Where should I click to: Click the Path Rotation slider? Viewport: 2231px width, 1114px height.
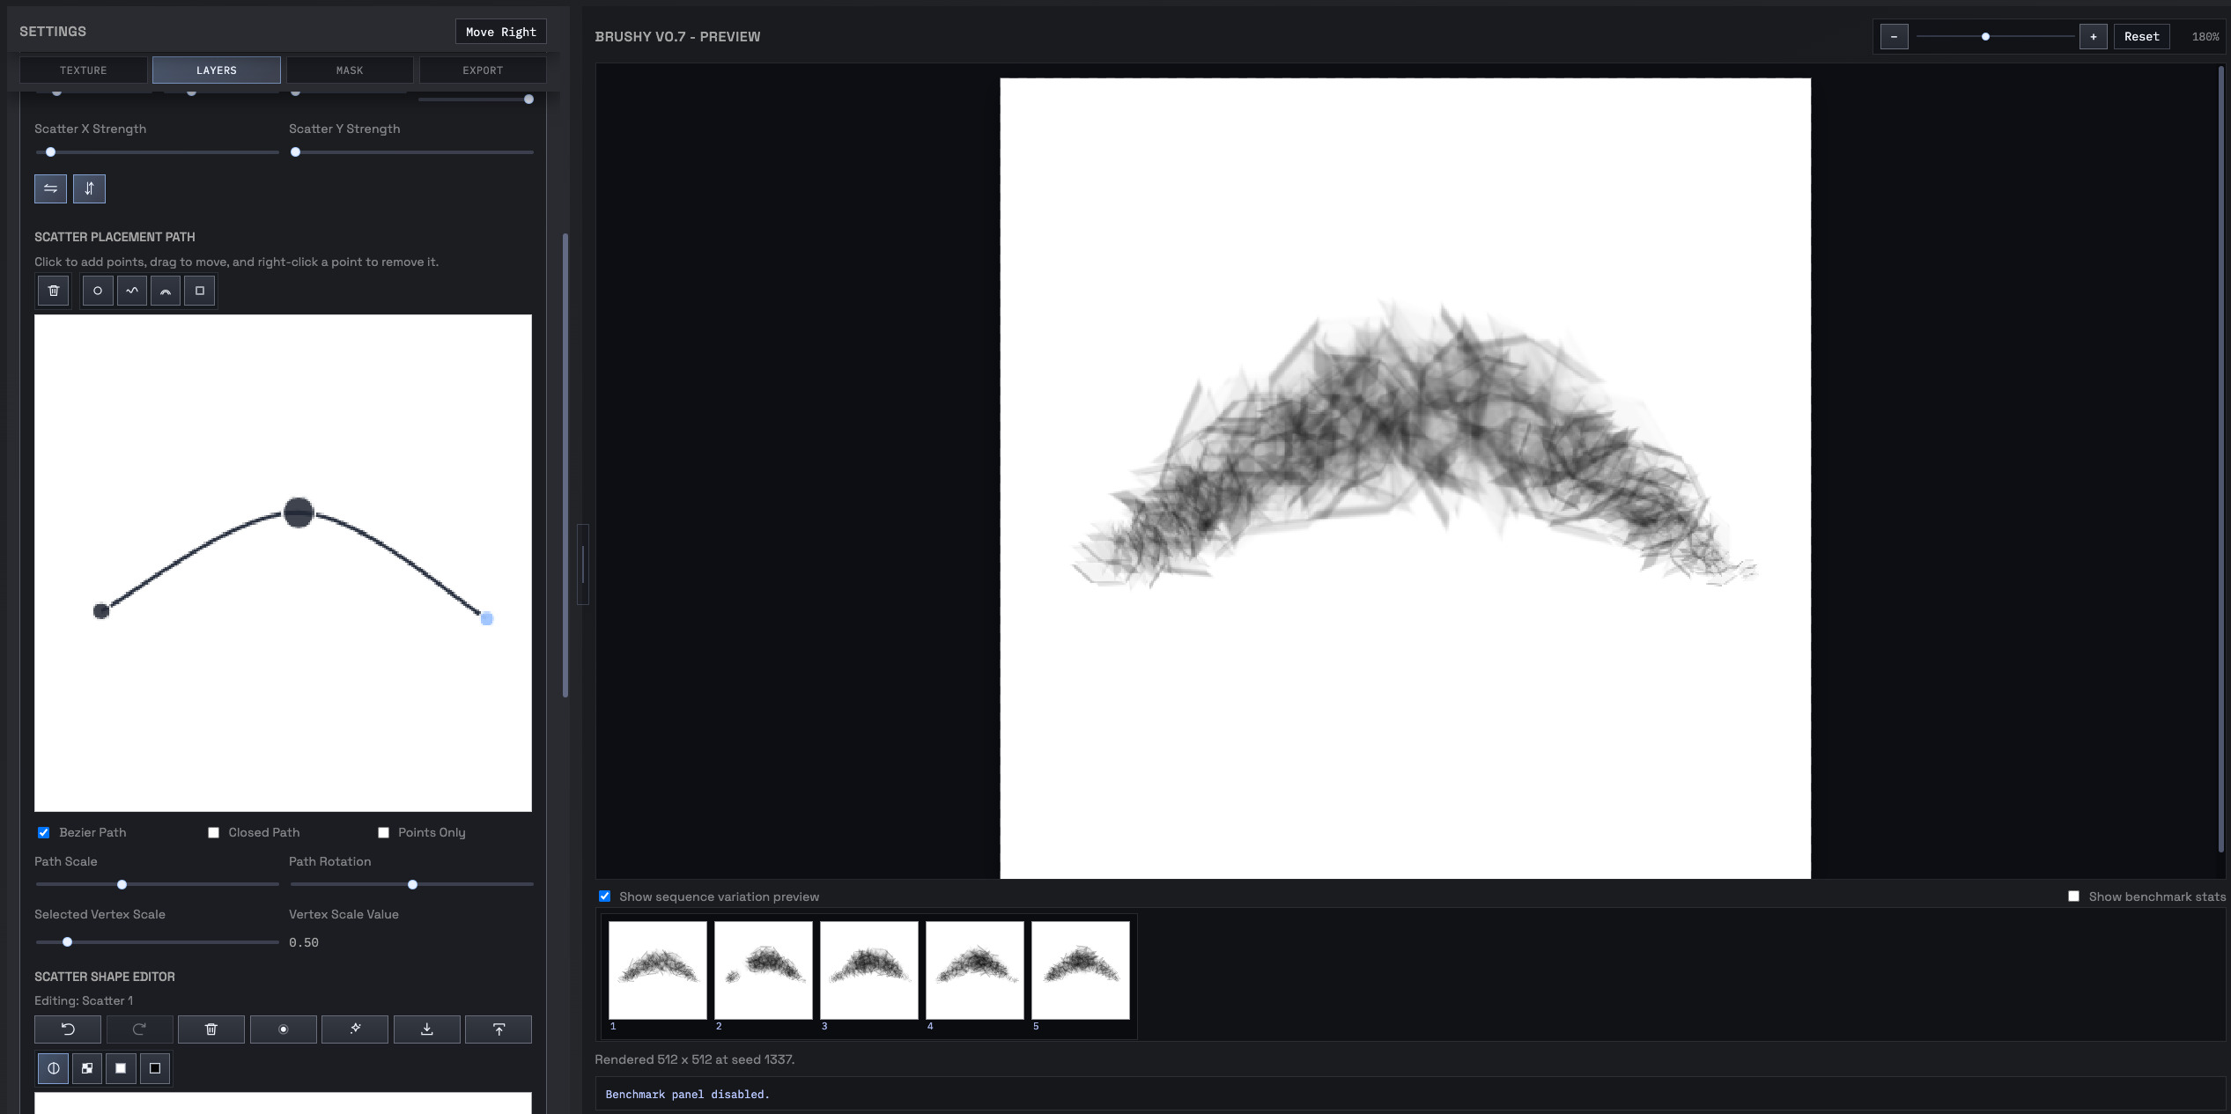412,884
